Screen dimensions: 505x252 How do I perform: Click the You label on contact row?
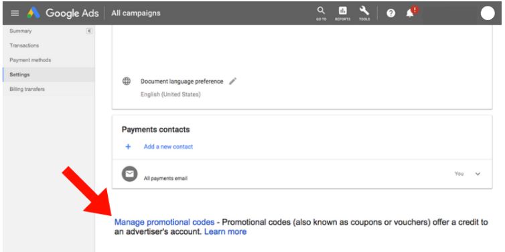pyautogui.click(x=459, y=174)
